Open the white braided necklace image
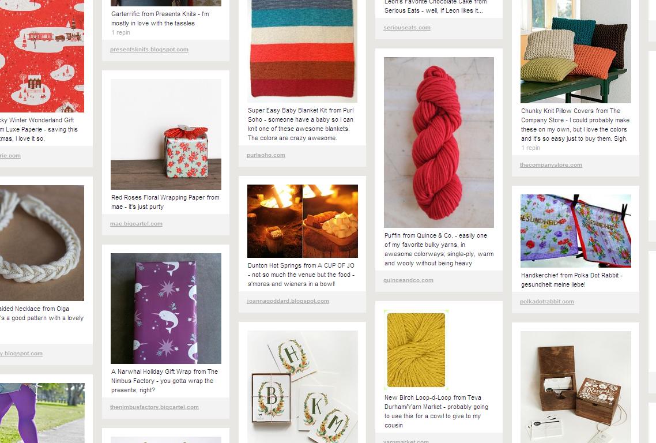Image resolution: width=656 pixels, height=443 pixels. click(42, 243)
